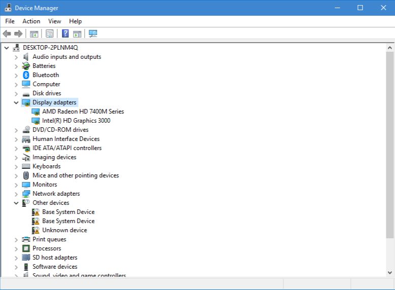Select Intel(R) HD Graphics 3000
Viewport: 395px width, 290px height.
(x=76, y=121)
